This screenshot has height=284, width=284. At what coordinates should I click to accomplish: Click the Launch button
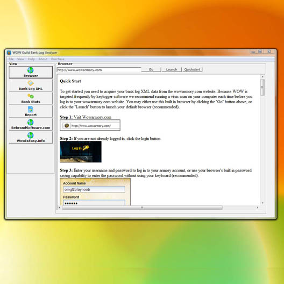[172, 69]
